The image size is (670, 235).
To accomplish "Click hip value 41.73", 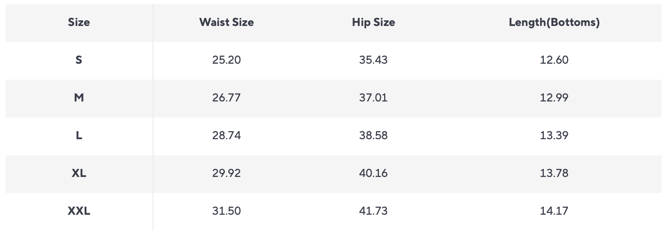I will point(373,211).
